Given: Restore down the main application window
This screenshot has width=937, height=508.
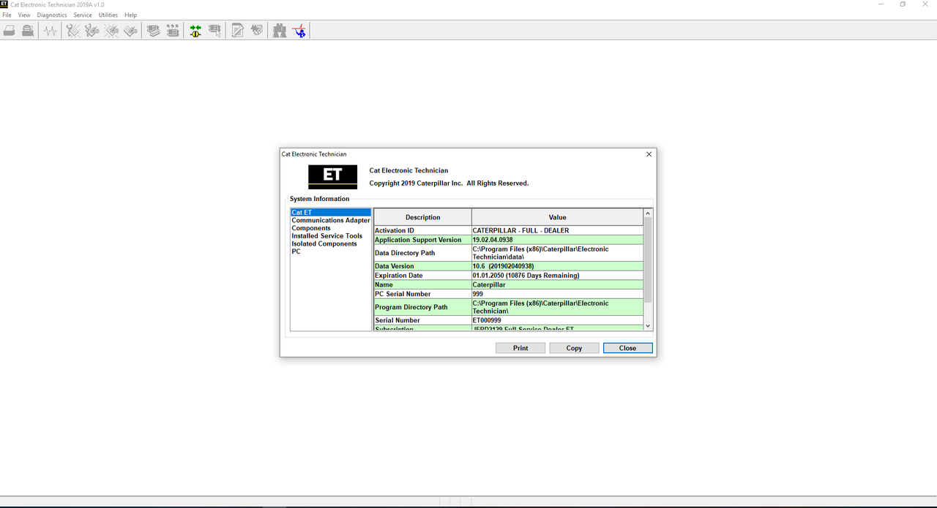Looking at the screenshot, I should 903,4.
